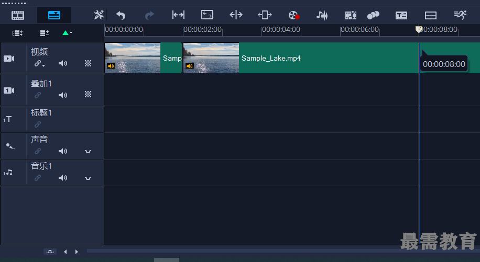Open the split screen template icon
The width and height of the screenshot is (480, 262).
click(431, 15)
